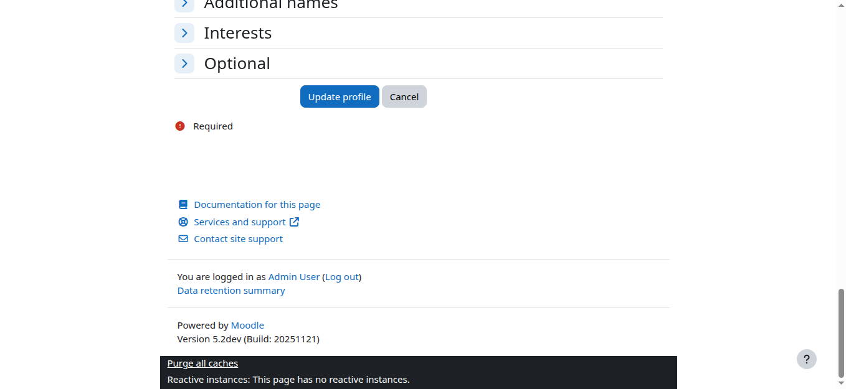The image size is (846, 389).
Task: Click the book icon beside Documentation
Action: tap(183, 205)
